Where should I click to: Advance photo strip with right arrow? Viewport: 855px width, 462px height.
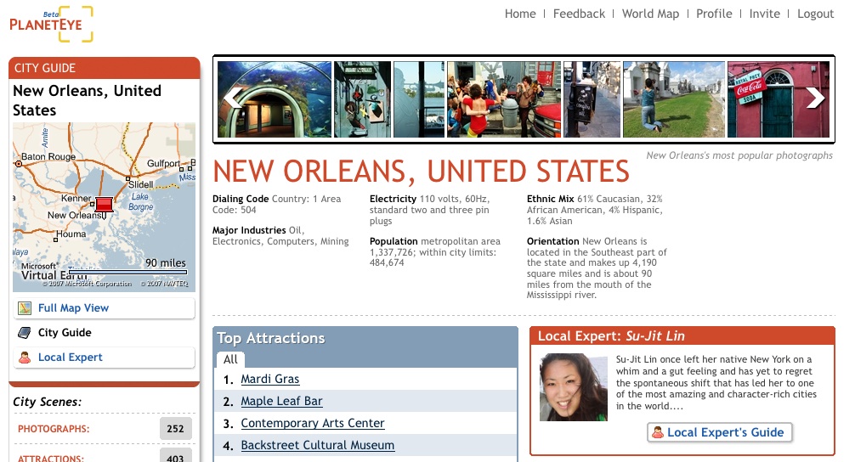point(815,98)
